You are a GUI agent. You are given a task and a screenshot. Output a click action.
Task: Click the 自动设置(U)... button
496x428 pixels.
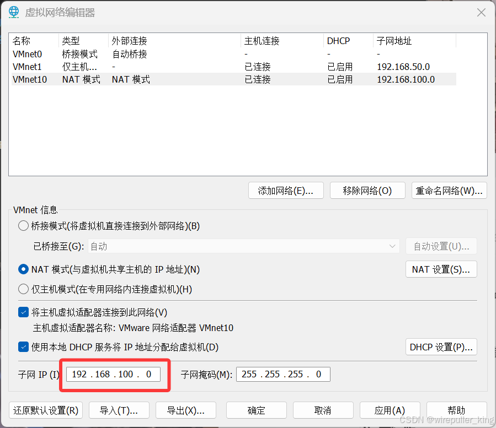click(441, 246)
